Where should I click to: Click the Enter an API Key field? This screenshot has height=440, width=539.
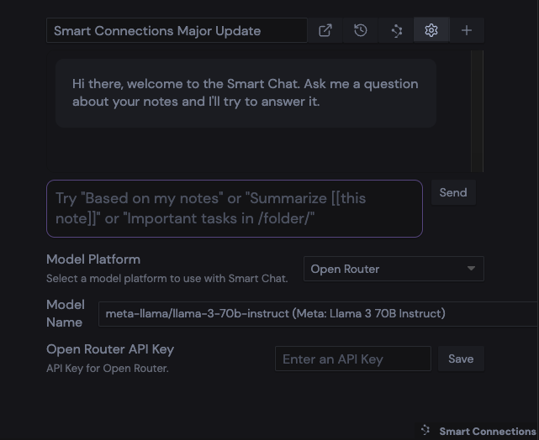pos(352,359)
